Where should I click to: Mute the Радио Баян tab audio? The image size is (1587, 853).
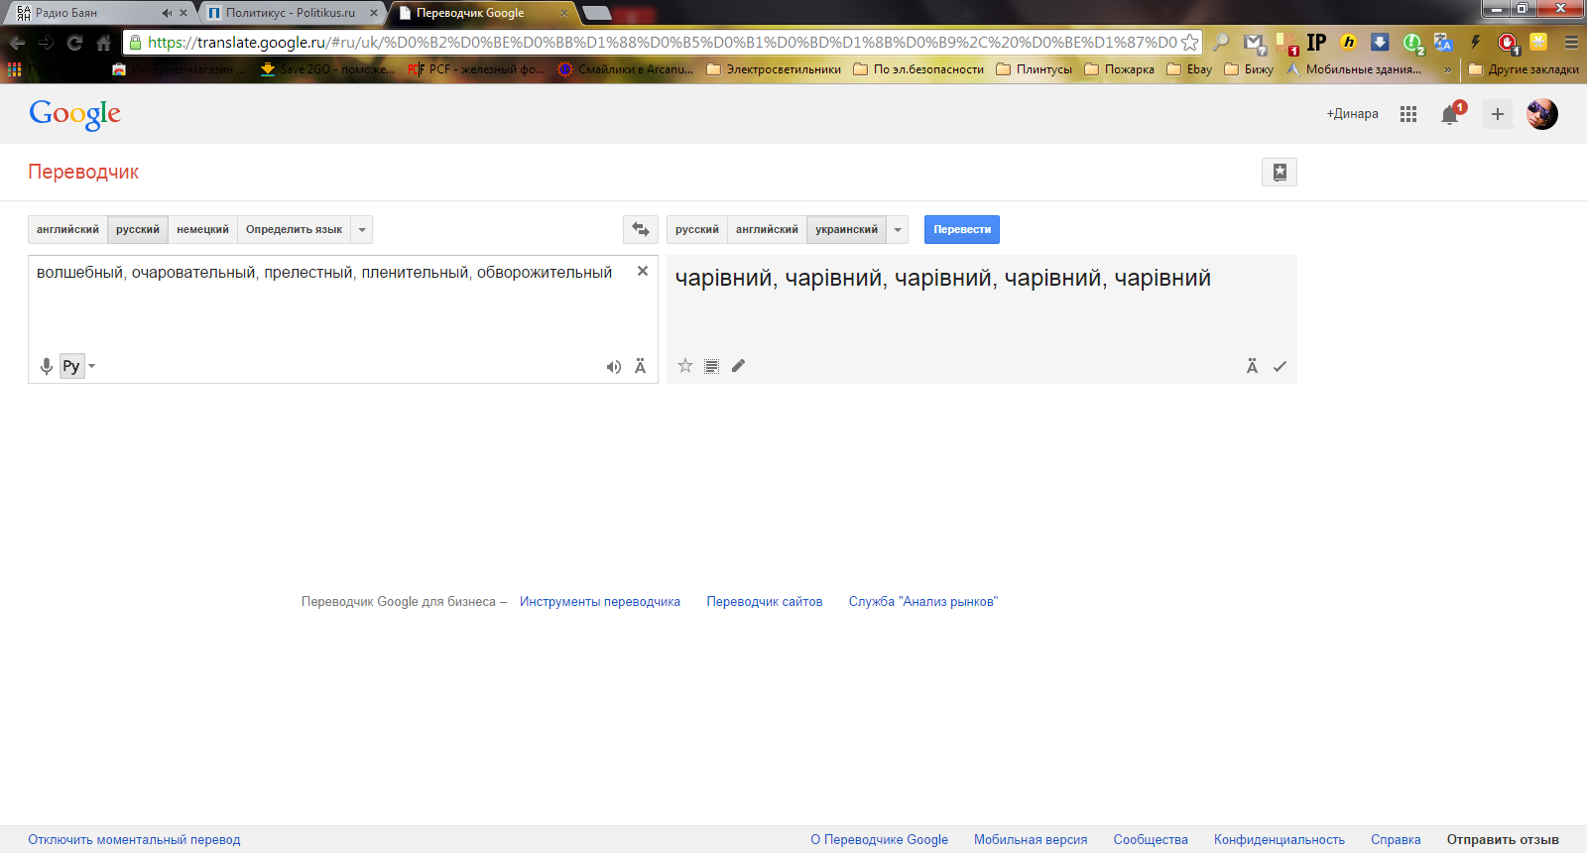click(167, 13)
